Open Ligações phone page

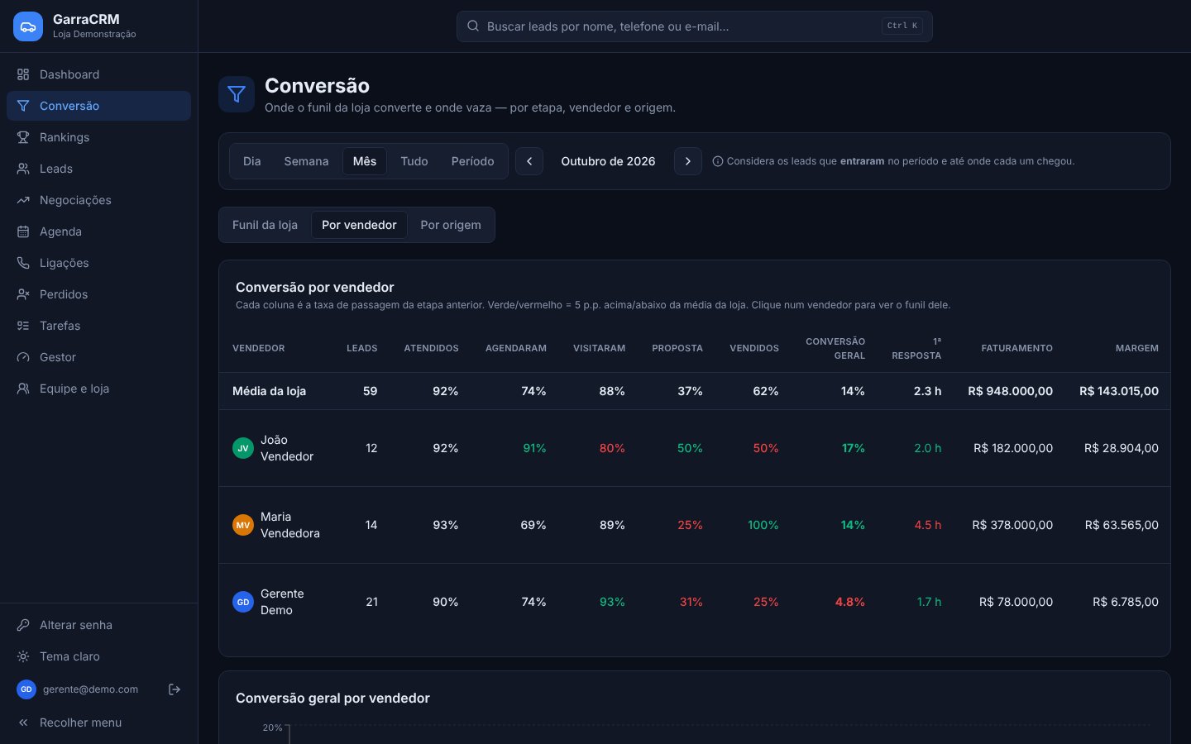[x=98, y=263]
